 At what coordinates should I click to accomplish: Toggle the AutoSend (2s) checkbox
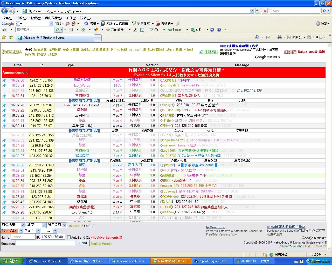(69, 237)
